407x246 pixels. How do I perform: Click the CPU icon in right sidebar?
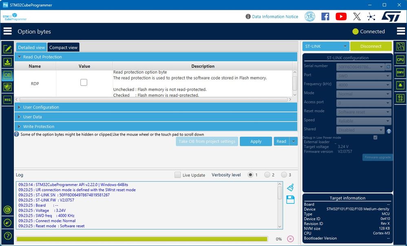point(400,59)
